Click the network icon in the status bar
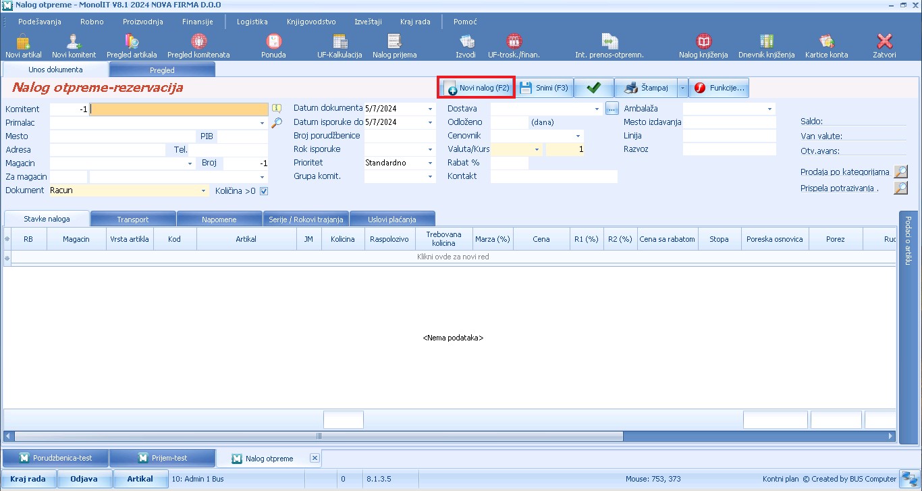922x491 pixels. click(909, 479)
